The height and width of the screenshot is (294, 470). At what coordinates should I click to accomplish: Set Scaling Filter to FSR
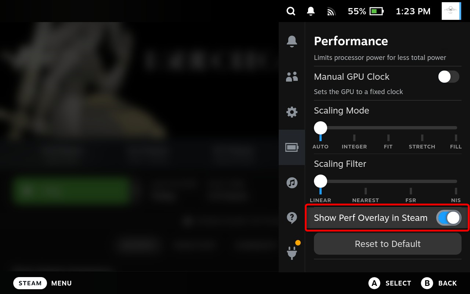[x=411, y=191]
